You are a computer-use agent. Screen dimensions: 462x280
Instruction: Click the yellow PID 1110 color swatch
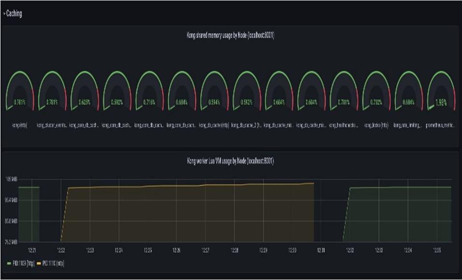pyautogui.click(x=39, y=263)
